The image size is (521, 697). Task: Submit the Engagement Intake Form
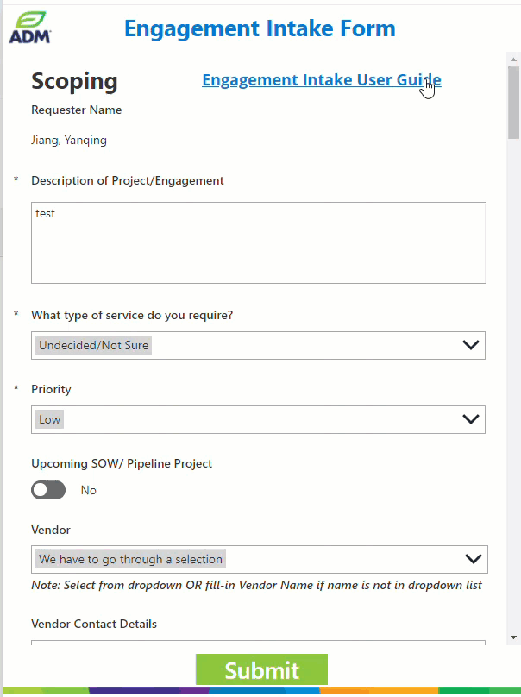coord(261,669)
